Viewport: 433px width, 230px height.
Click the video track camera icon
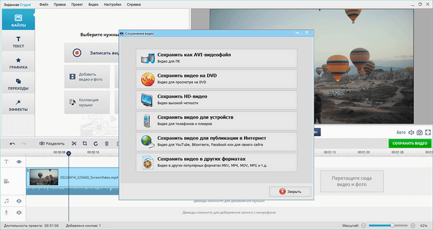coord(6,181)
